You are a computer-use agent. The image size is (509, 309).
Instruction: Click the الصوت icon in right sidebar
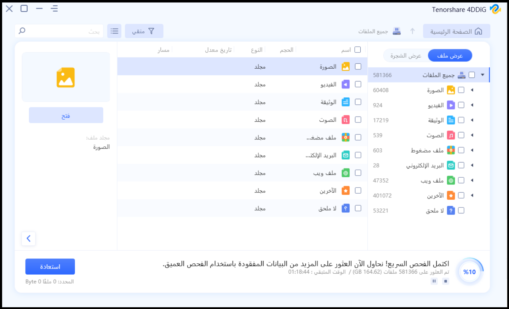(x=451, y=135)
